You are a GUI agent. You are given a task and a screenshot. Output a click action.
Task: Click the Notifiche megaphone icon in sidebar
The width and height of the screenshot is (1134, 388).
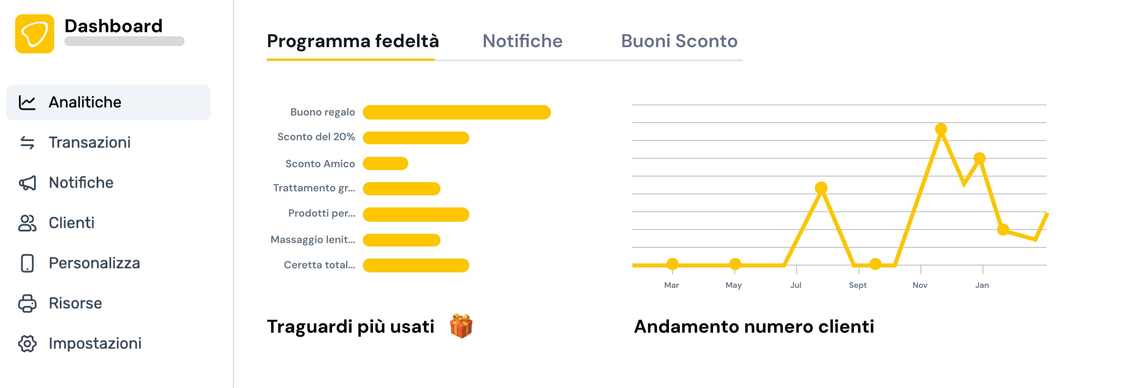pyautogui.click(x=27, y=183)
